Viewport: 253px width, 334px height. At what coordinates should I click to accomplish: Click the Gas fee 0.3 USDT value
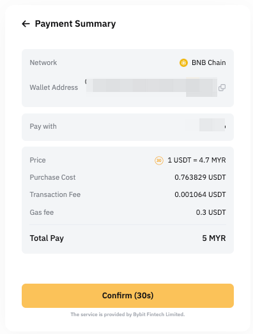click(x=211, y=212)
